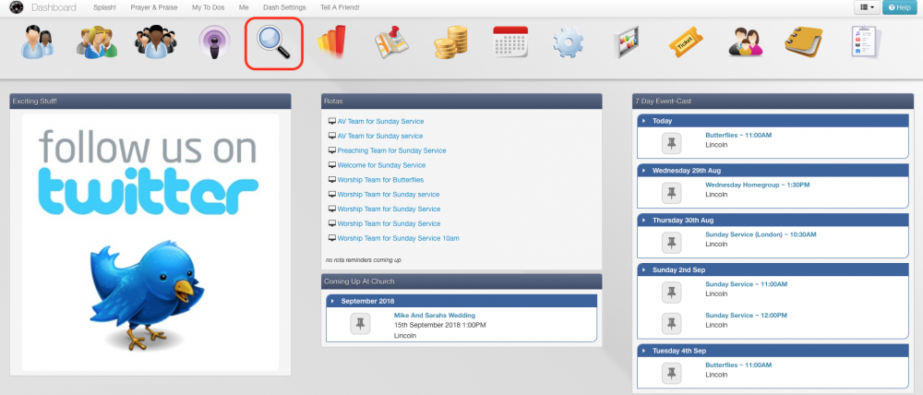Open Butterflies event under Tuesday 4th Sep
This screenshot has width=923, height=395.
(738, 365)
